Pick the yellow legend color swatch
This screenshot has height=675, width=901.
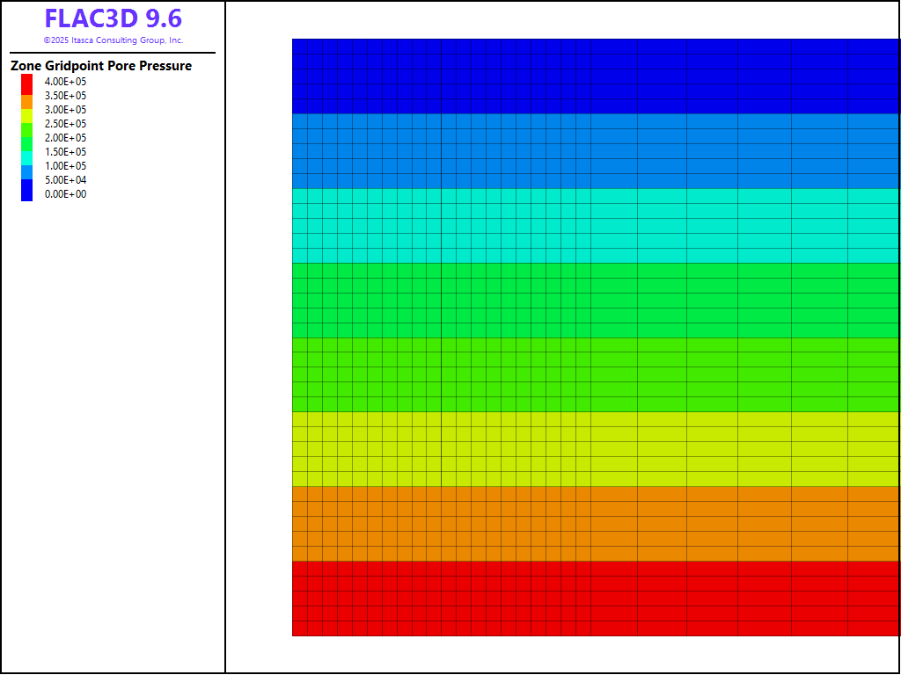[x=26, y=115]
